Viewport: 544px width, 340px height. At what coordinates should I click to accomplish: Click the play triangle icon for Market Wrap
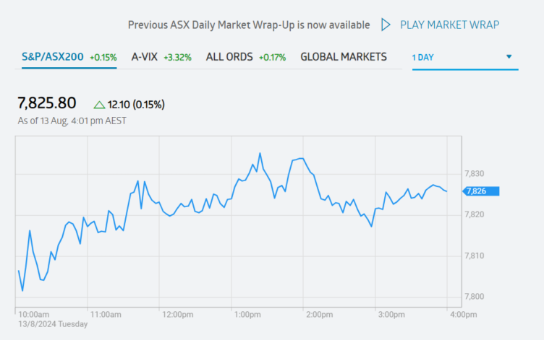pyautogui.click(x=386, y=25)
